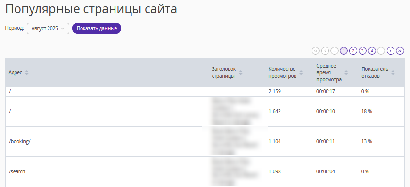Viewport: 410px width, 187px height.
Task: Sort by the Количество просмотров column
Action: (301, 73)
